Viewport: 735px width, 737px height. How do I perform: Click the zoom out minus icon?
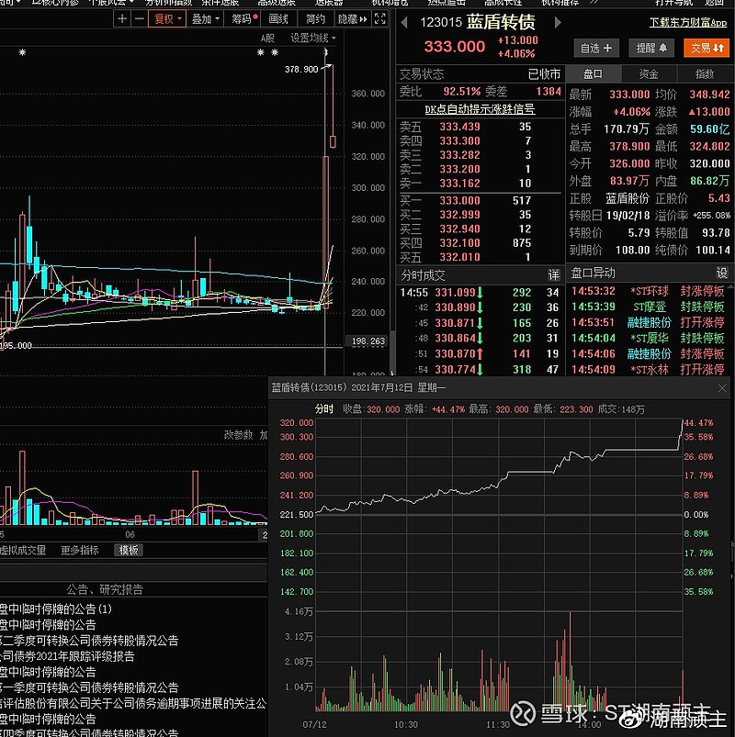140,18
